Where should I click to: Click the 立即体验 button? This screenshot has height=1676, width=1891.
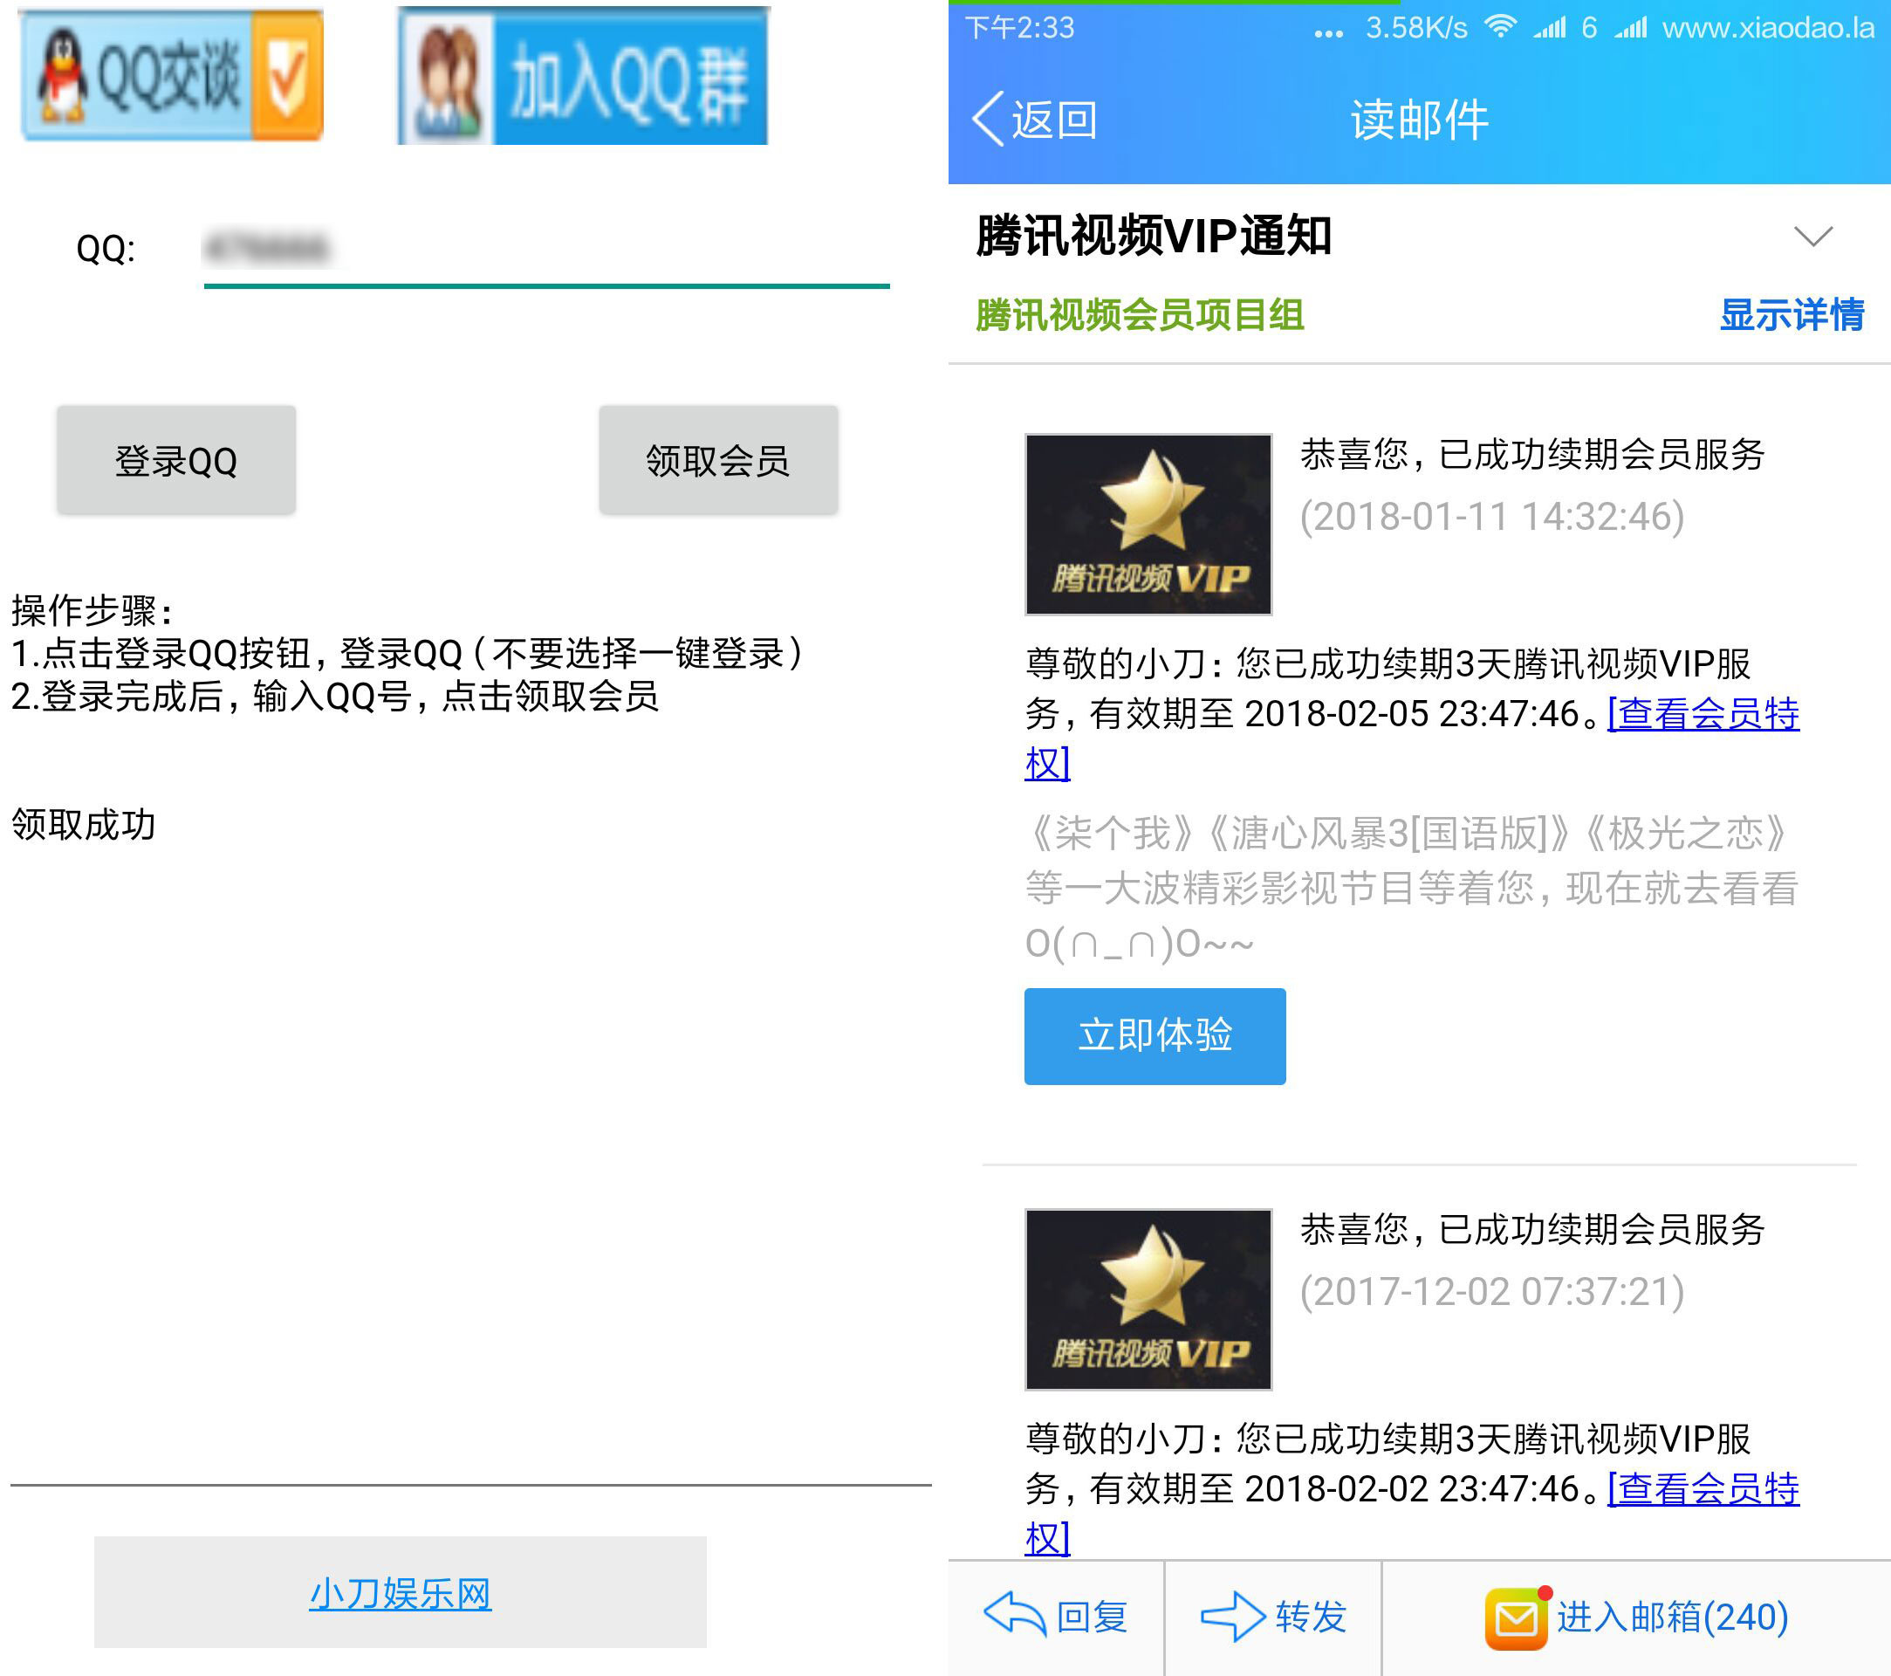(x=1154, y=1035)
